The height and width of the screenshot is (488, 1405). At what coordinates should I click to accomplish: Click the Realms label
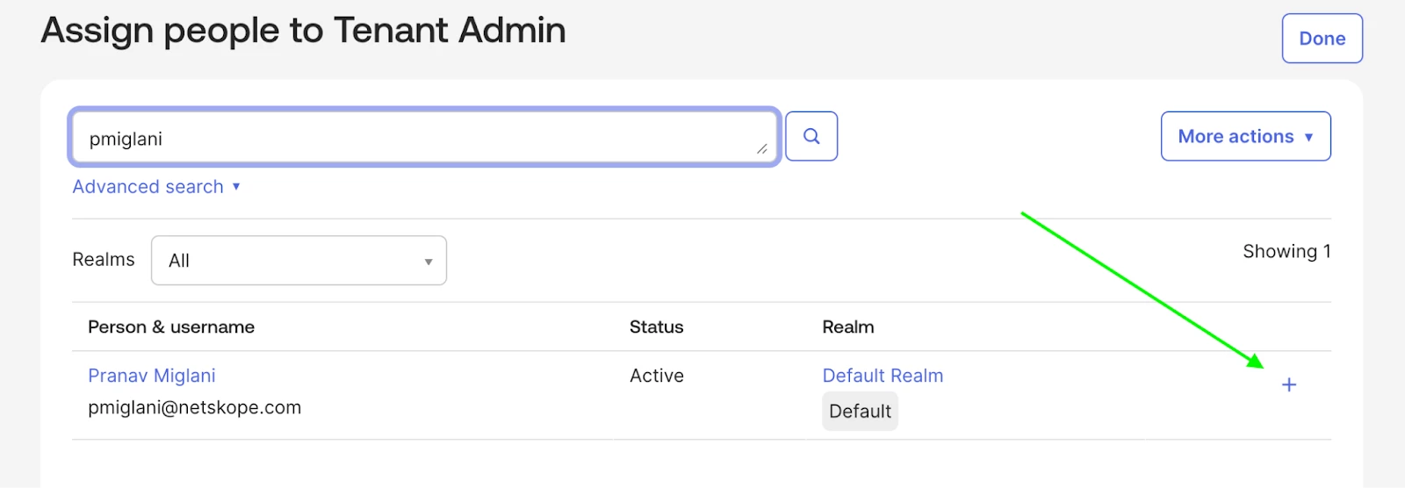coord(104,260)
